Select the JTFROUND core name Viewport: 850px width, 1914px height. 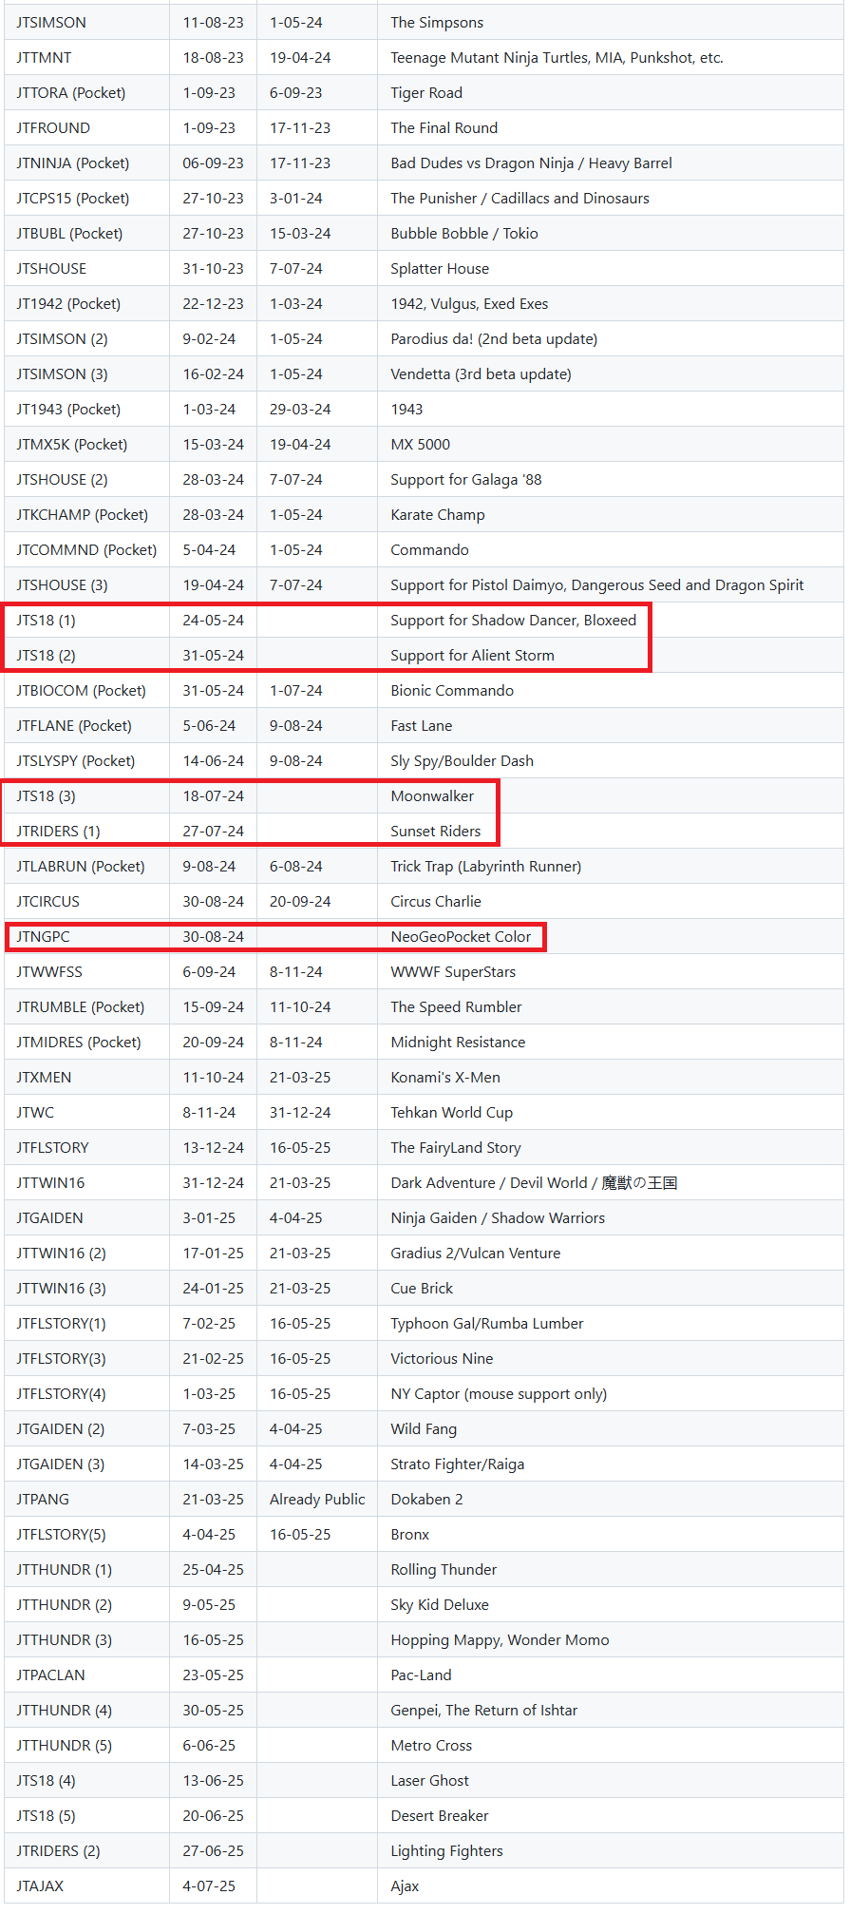[53, 128]
